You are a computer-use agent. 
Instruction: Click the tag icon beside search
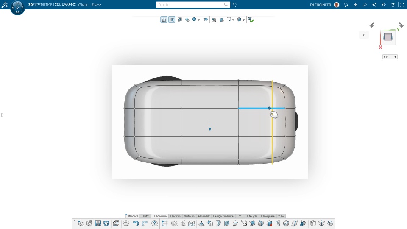coord(235,5)
